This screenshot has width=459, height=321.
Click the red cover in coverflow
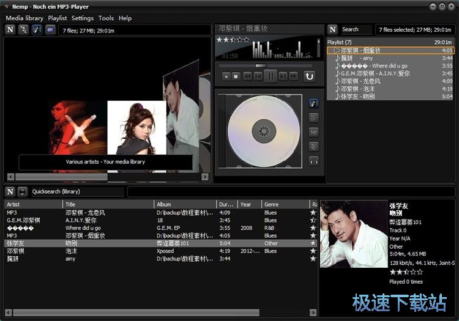click(78, 127)
